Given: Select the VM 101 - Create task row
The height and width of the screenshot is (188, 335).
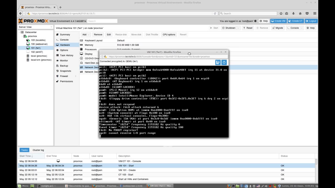Looking at the screenshot, I should [166, 170].
